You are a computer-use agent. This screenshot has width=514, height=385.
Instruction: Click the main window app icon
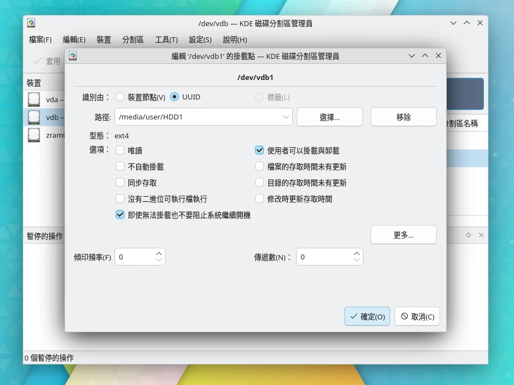31,23
